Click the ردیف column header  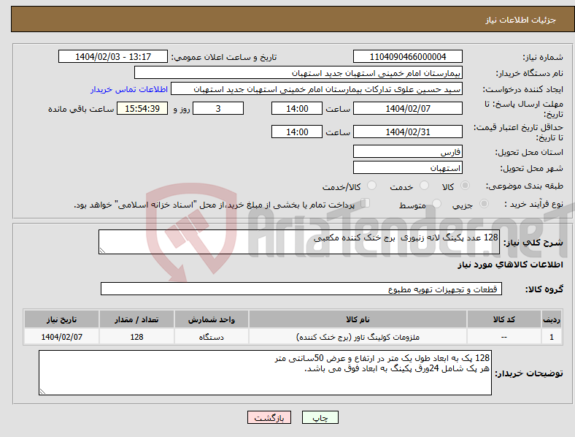[x=552, y=319]
